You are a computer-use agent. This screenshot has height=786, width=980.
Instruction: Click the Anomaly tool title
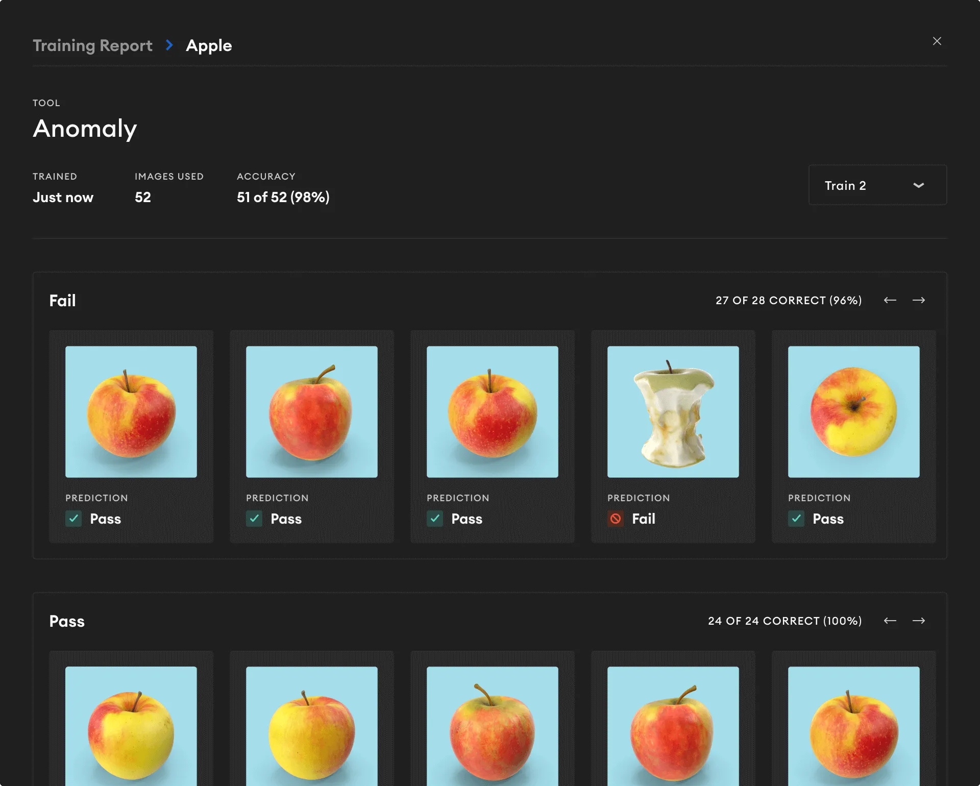85,128
